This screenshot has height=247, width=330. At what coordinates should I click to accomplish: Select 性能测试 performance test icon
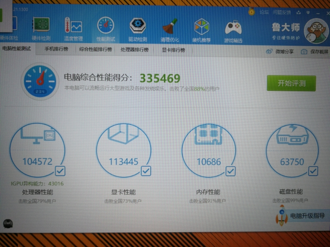tap(106, 25)
